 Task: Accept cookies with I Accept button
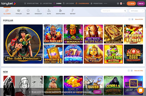click(97, 92)
